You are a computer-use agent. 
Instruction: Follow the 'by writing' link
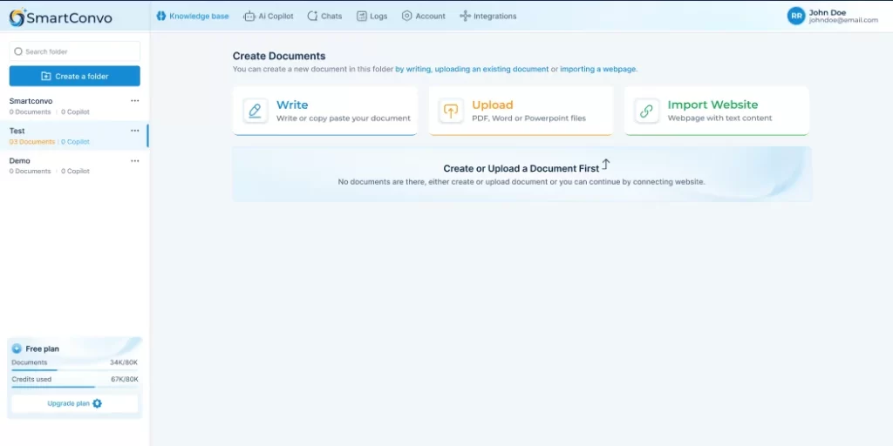pyautogui.click(x=412, y=69)
